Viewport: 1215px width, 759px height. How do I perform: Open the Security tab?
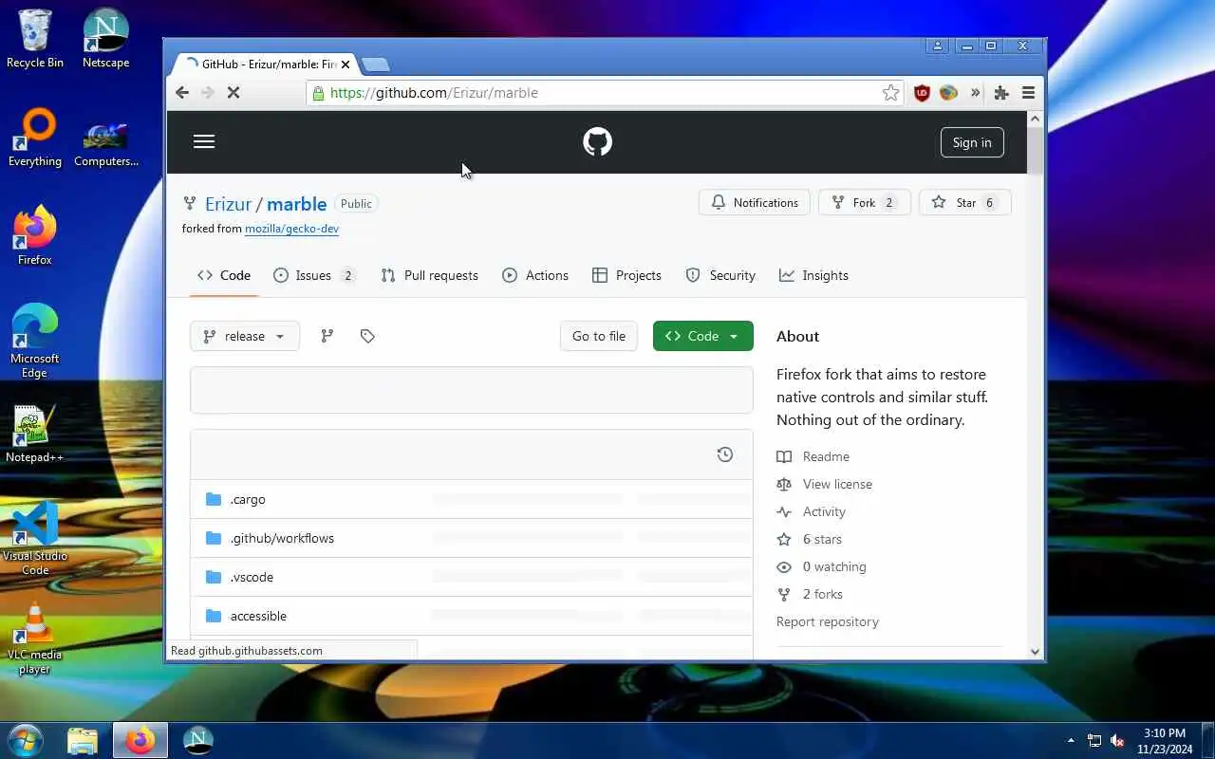tap(720, 275)
